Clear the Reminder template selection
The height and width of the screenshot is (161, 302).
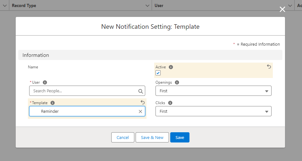click(x=140, y=111)
